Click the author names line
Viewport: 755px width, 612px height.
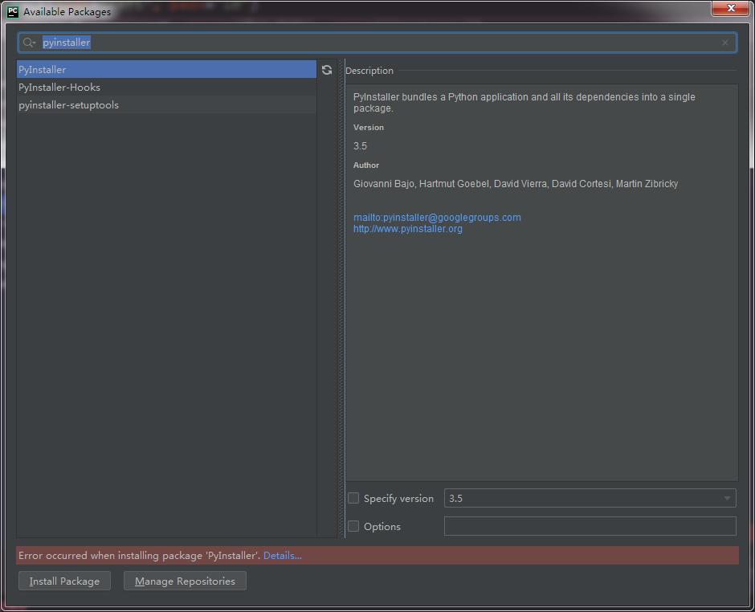(x=516, y=183)
